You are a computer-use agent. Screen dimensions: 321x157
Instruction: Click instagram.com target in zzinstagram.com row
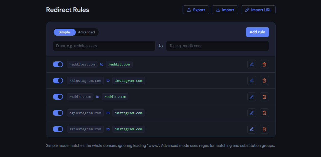coord(129,129)
